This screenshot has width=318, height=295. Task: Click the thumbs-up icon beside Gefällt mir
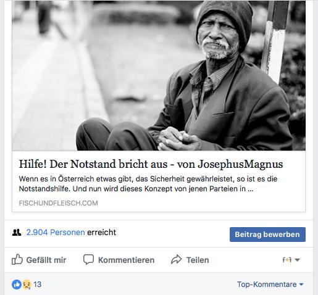pos(17,259)
